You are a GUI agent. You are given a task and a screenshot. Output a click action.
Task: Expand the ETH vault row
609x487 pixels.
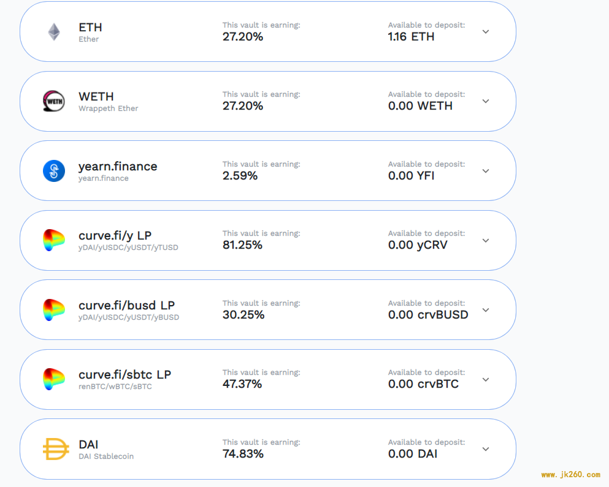point(486,32)
